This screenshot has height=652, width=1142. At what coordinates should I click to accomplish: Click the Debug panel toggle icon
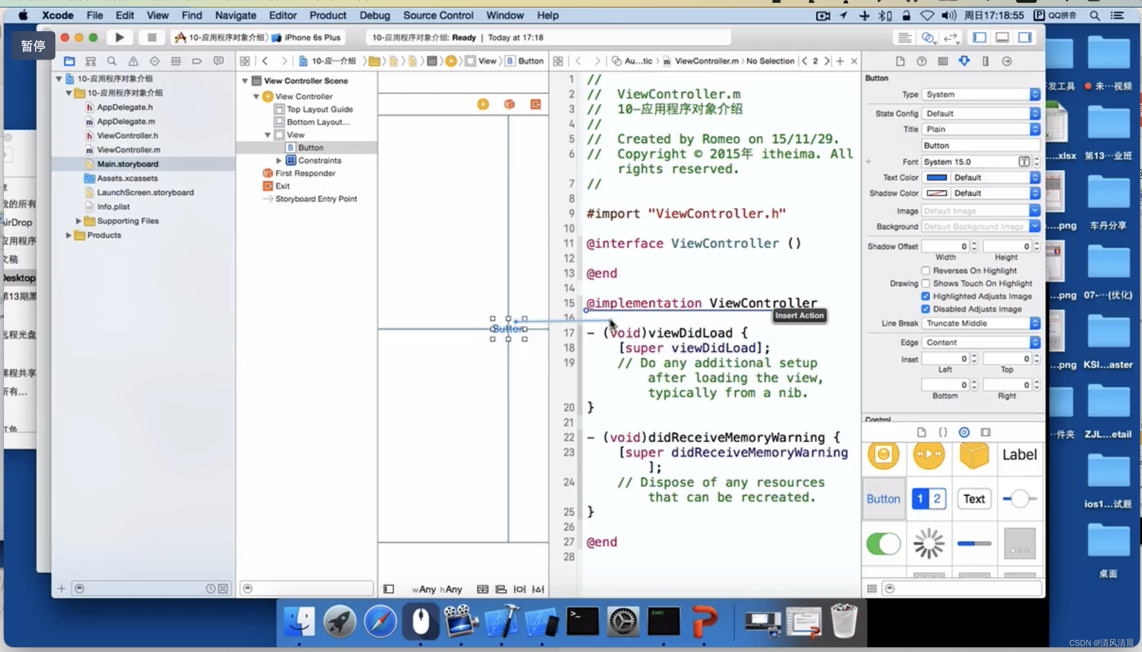(1003, 37)
